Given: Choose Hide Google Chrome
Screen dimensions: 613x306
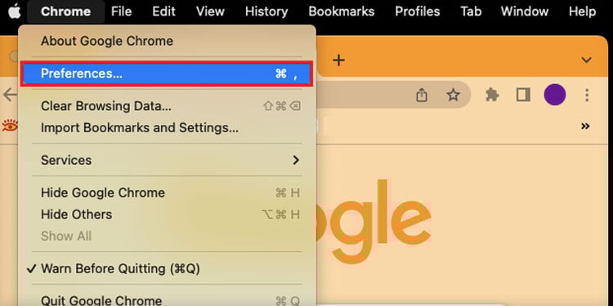Looking at the screenshot, I should [167, 193].
